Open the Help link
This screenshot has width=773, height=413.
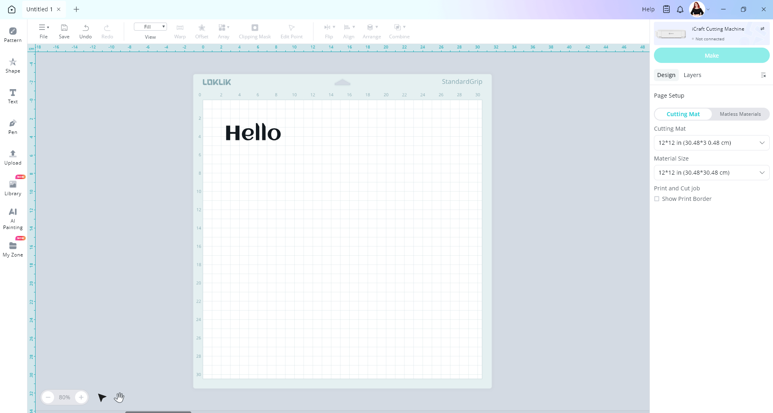coord(648,9)
